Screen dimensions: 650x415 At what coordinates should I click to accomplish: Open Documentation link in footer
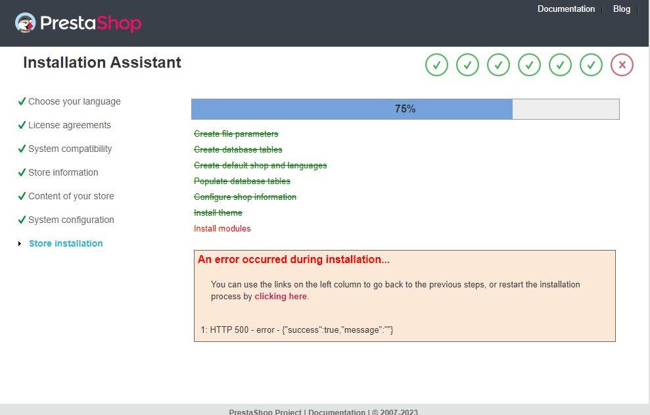(x=337, y=412)
